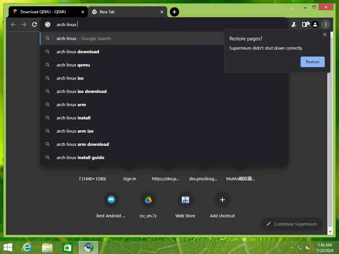The width and height of the screenshot is (339, 254).
Task: Toggle the side panel icon
Action: (305, 24)
